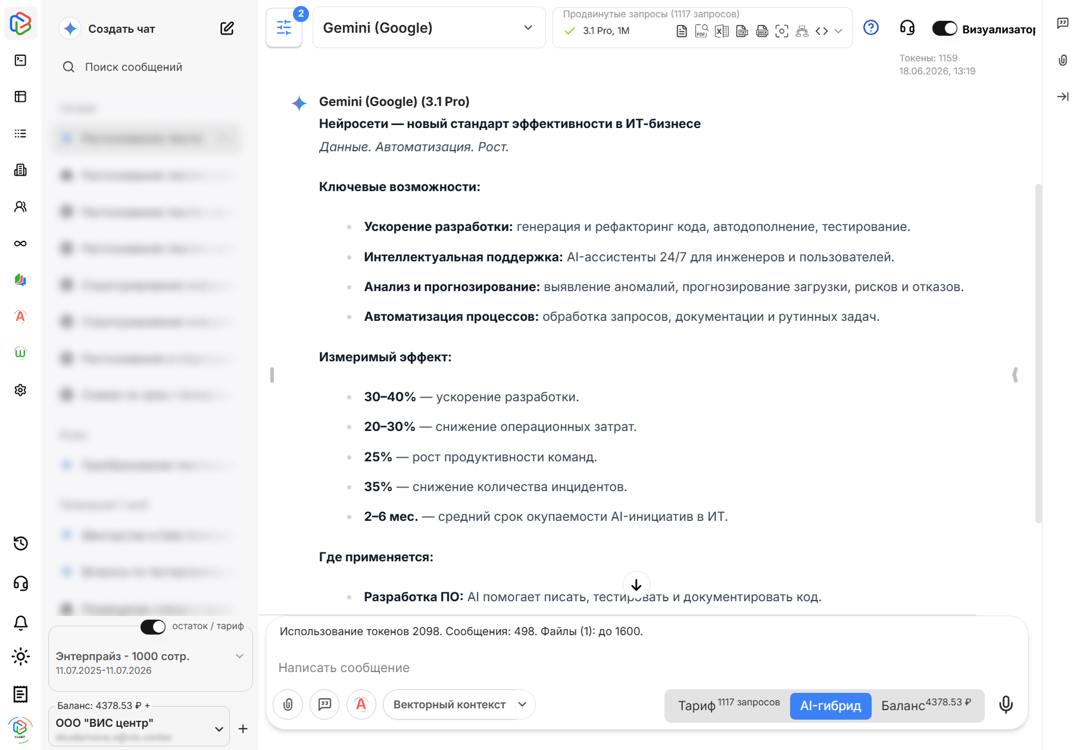Click the plain document file icon
This screenshot has width=1083, height=750.
coord(682,31)
